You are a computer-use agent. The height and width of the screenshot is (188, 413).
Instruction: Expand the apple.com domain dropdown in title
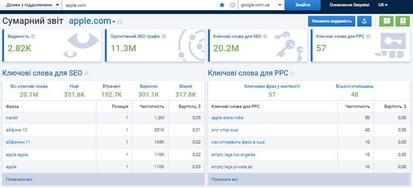113,22
